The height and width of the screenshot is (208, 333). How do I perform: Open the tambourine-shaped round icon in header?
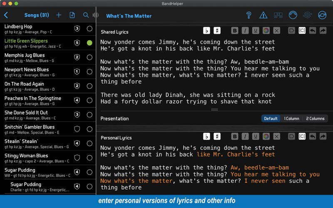point(293,15)
